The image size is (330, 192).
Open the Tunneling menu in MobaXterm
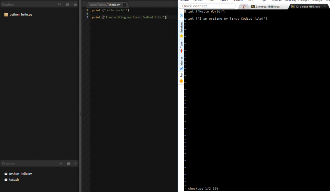click(290, 1)
